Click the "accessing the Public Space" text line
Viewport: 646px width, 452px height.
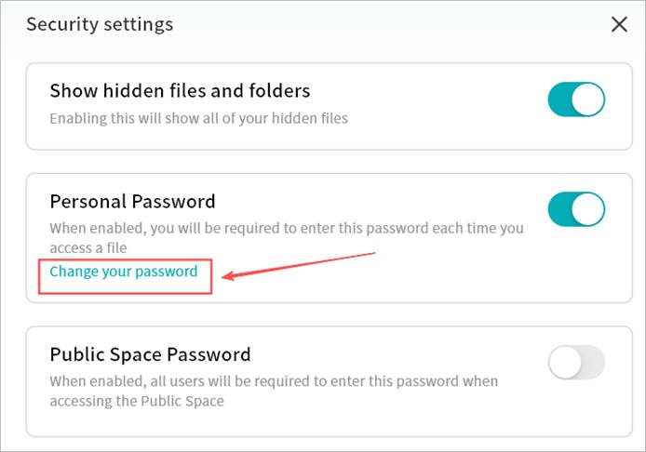pos(137,401)
